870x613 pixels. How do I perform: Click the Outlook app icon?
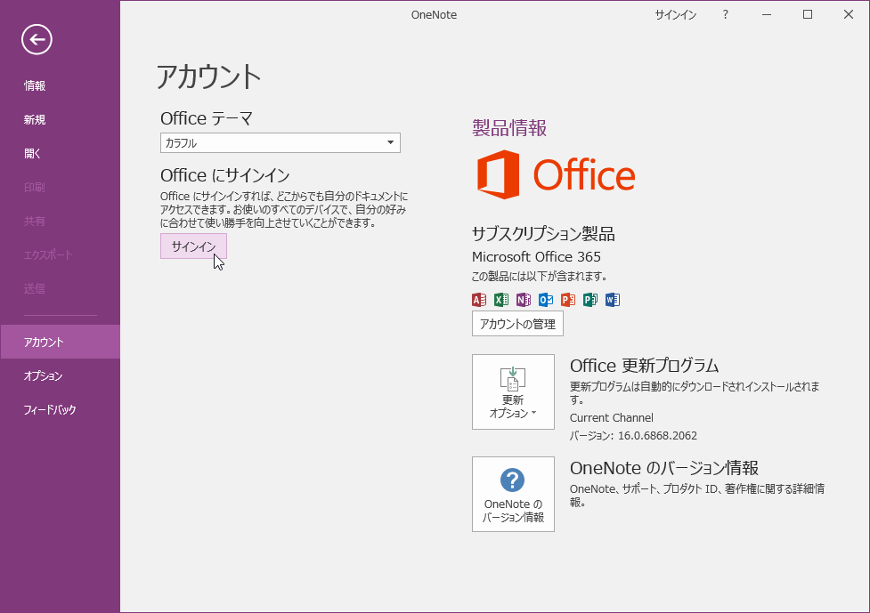point(545,300)
